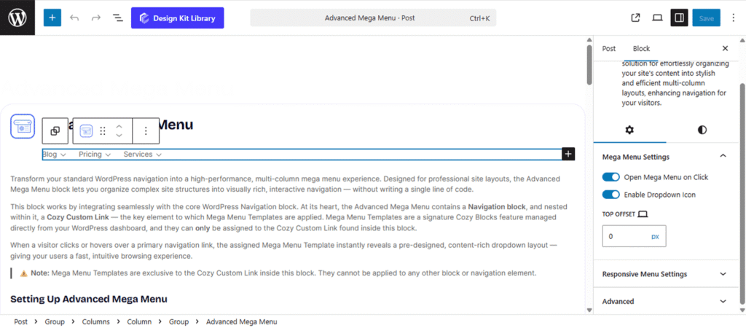Click the undo arrow icon
The height and width of the screenshot is (328, 746).
pyautogui.click(x=74, y=18)
